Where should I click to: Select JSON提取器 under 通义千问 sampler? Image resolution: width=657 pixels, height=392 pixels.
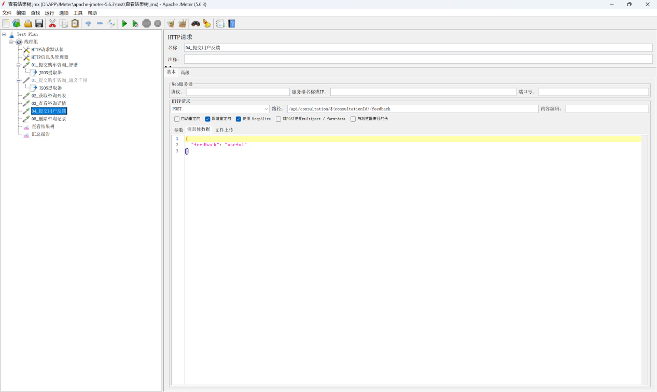(x=50, y=88)
